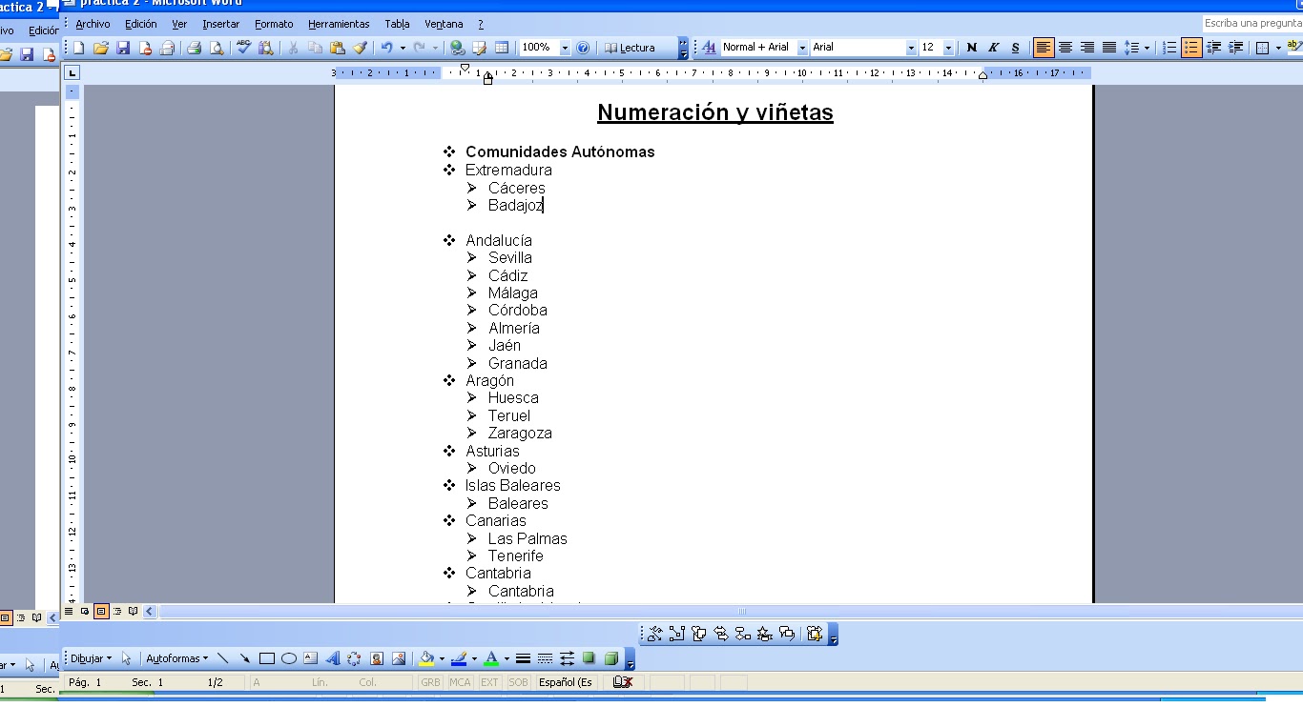Viewport: 1303px width, 707px height.
Task: Run spelling and grammar check
Action: [244, 48]
